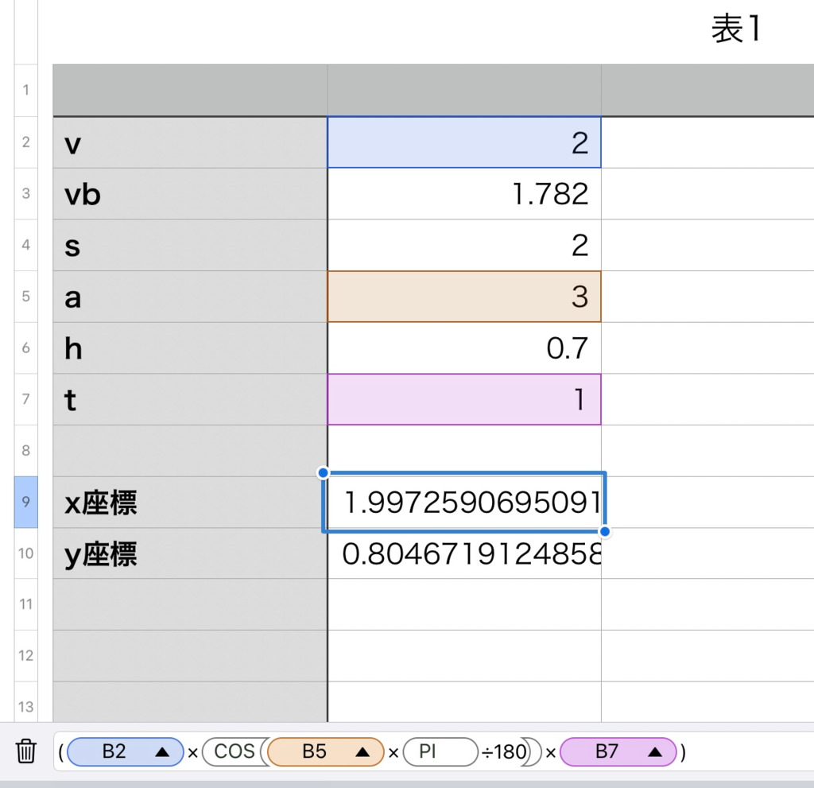Click the table title 表1
The width and height of the screenshot is (814, 788).
point(736,30)
